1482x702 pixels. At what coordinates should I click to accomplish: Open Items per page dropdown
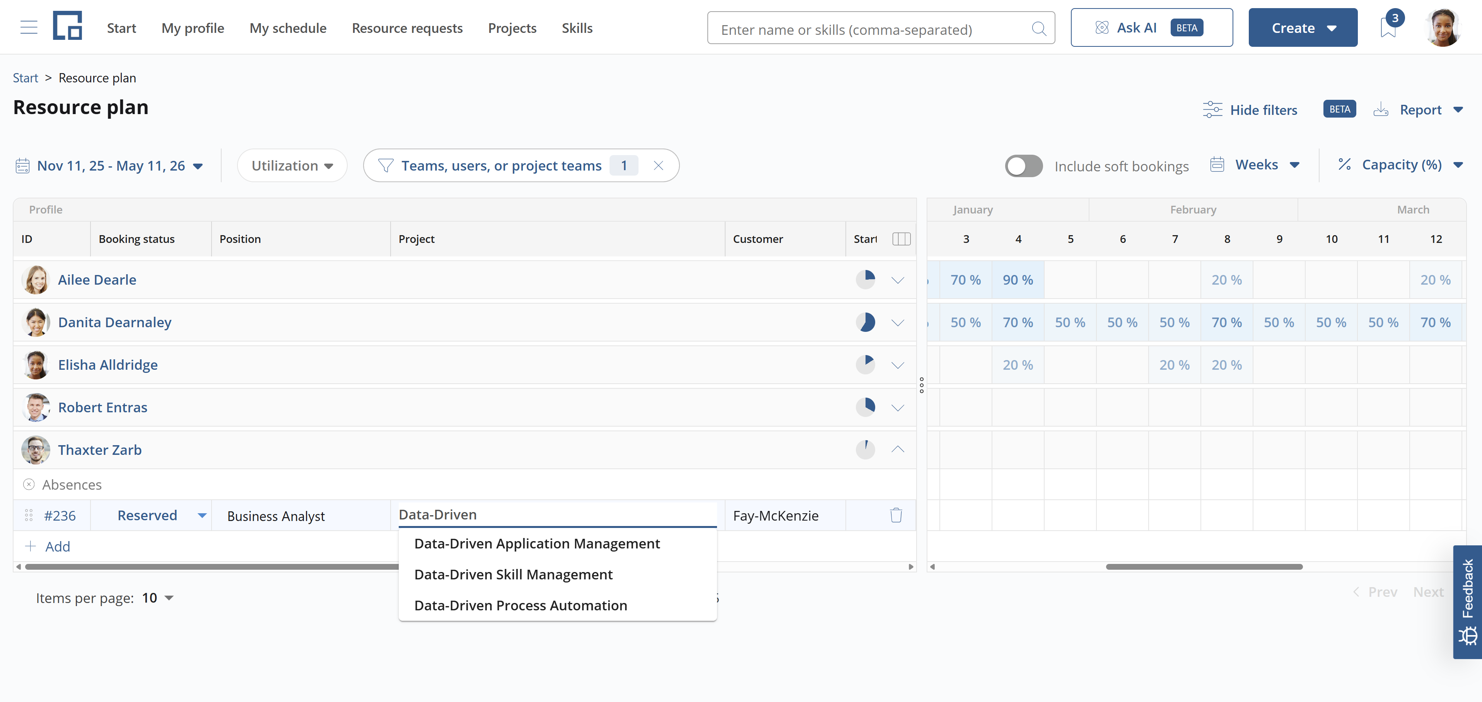point(158,598)
